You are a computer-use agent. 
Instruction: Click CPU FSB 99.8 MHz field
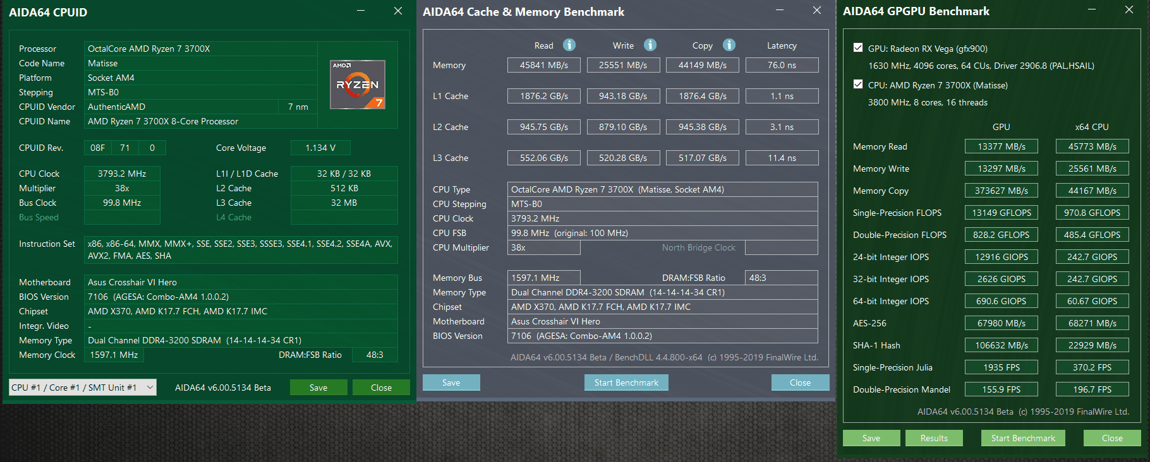(663, 233)
